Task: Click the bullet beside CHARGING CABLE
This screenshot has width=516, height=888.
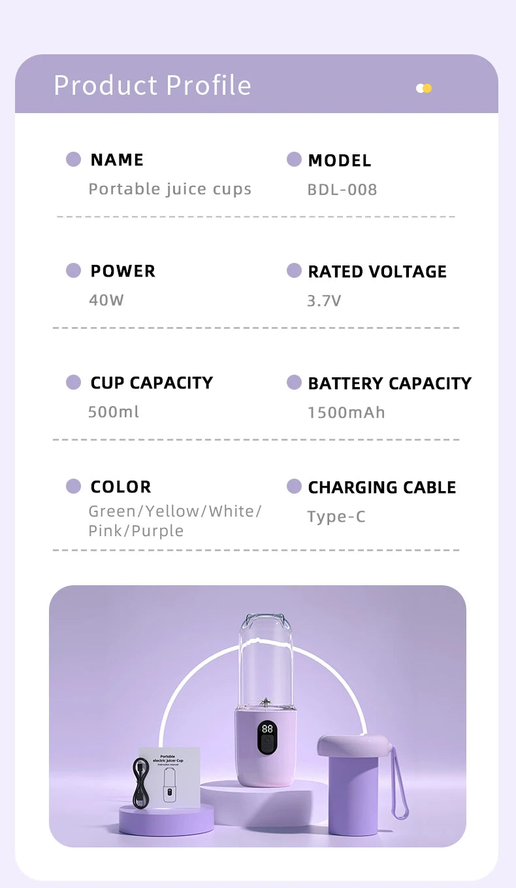Action: point(294,487)
